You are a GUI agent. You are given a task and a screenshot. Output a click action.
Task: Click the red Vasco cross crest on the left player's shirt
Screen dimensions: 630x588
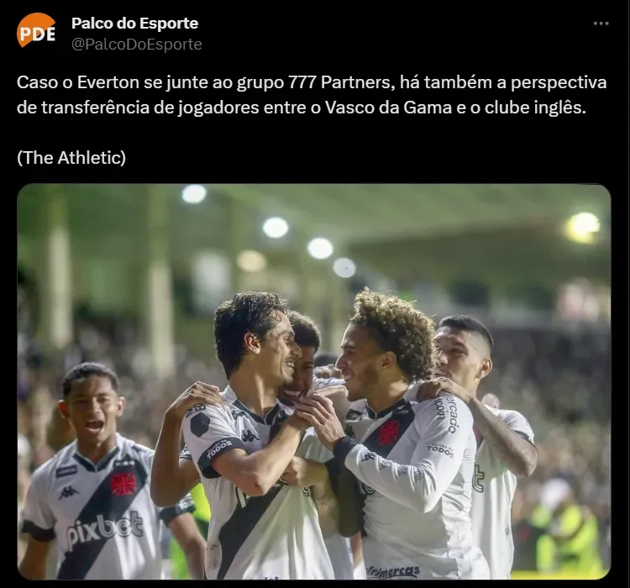click(x=123, y=484)
